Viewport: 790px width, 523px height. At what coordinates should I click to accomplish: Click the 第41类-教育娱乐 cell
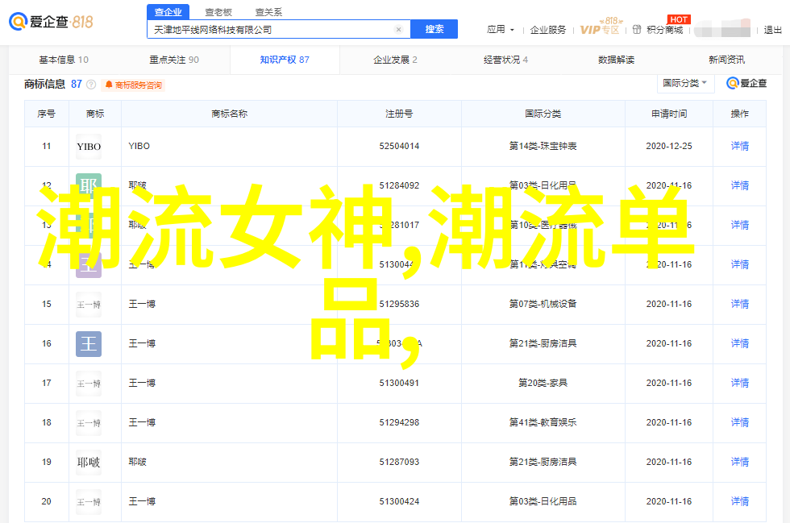pos(543,422)
